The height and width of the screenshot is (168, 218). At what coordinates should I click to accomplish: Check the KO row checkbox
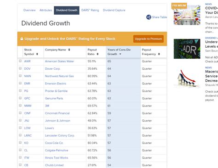point(20,142)
